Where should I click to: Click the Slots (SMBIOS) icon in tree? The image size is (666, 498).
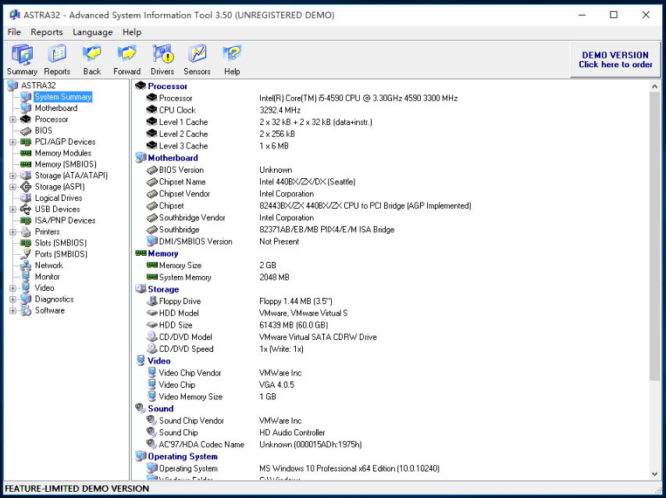(x=26, y=243)
